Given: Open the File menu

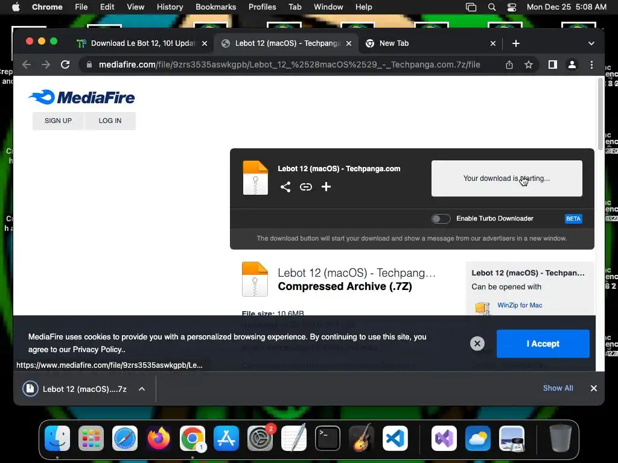Looking at the screenshot, I should click(x=81, y=7).
